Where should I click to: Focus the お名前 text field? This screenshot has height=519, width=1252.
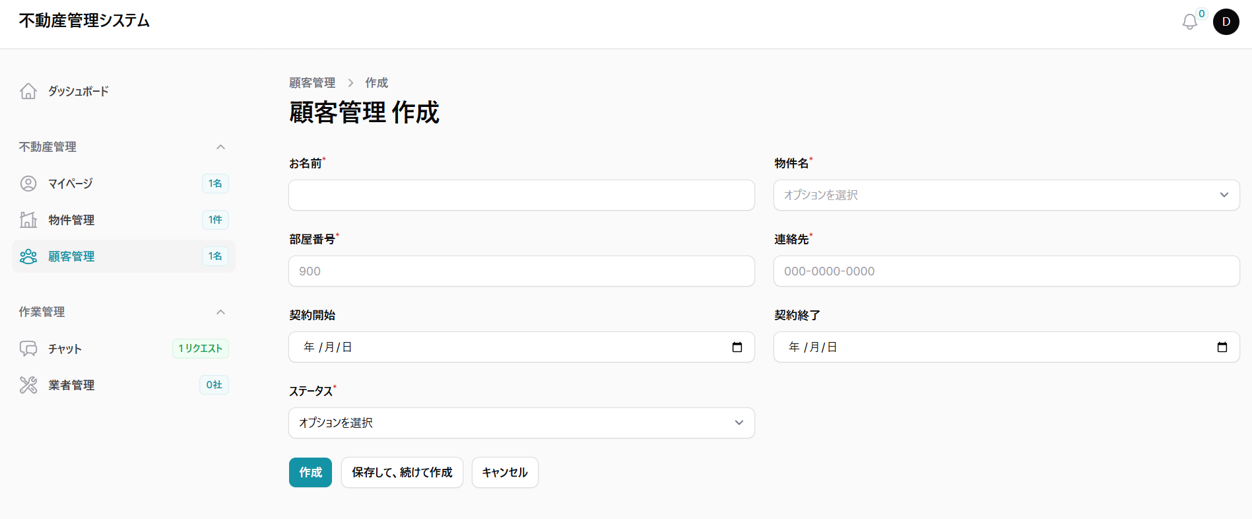[x=521, y=195]
